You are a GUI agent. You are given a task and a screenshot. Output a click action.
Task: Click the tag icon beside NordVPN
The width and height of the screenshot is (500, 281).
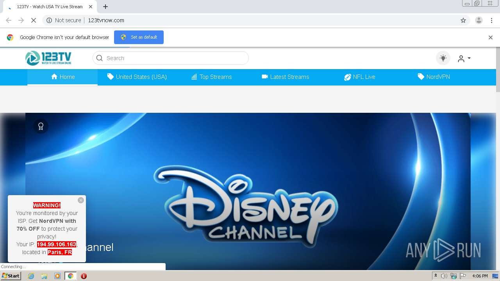point(421,77)
